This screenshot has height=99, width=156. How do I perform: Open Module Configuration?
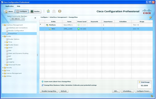(x=16, y=31)
